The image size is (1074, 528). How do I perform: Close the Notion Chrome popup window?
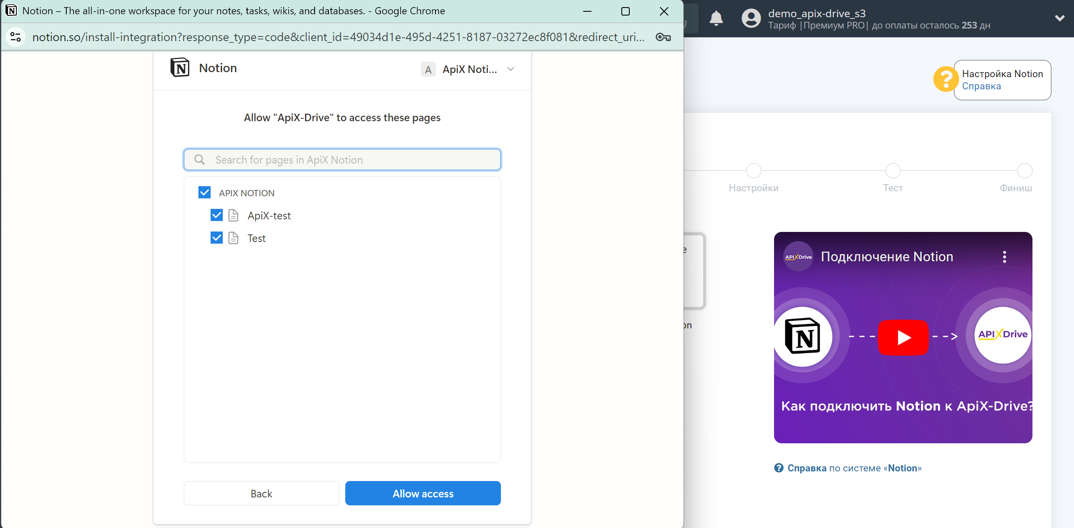[664, 11]
